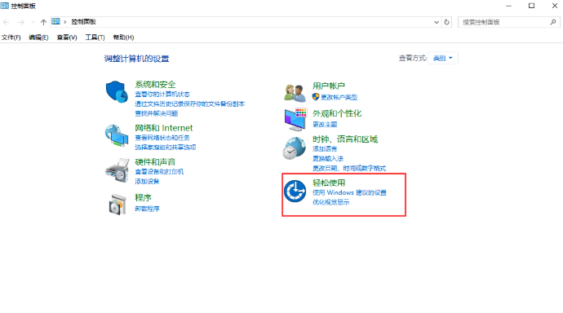Expand the 类别 view-by dropdown
Screen dimensions: 563x313
coord(443,58)
